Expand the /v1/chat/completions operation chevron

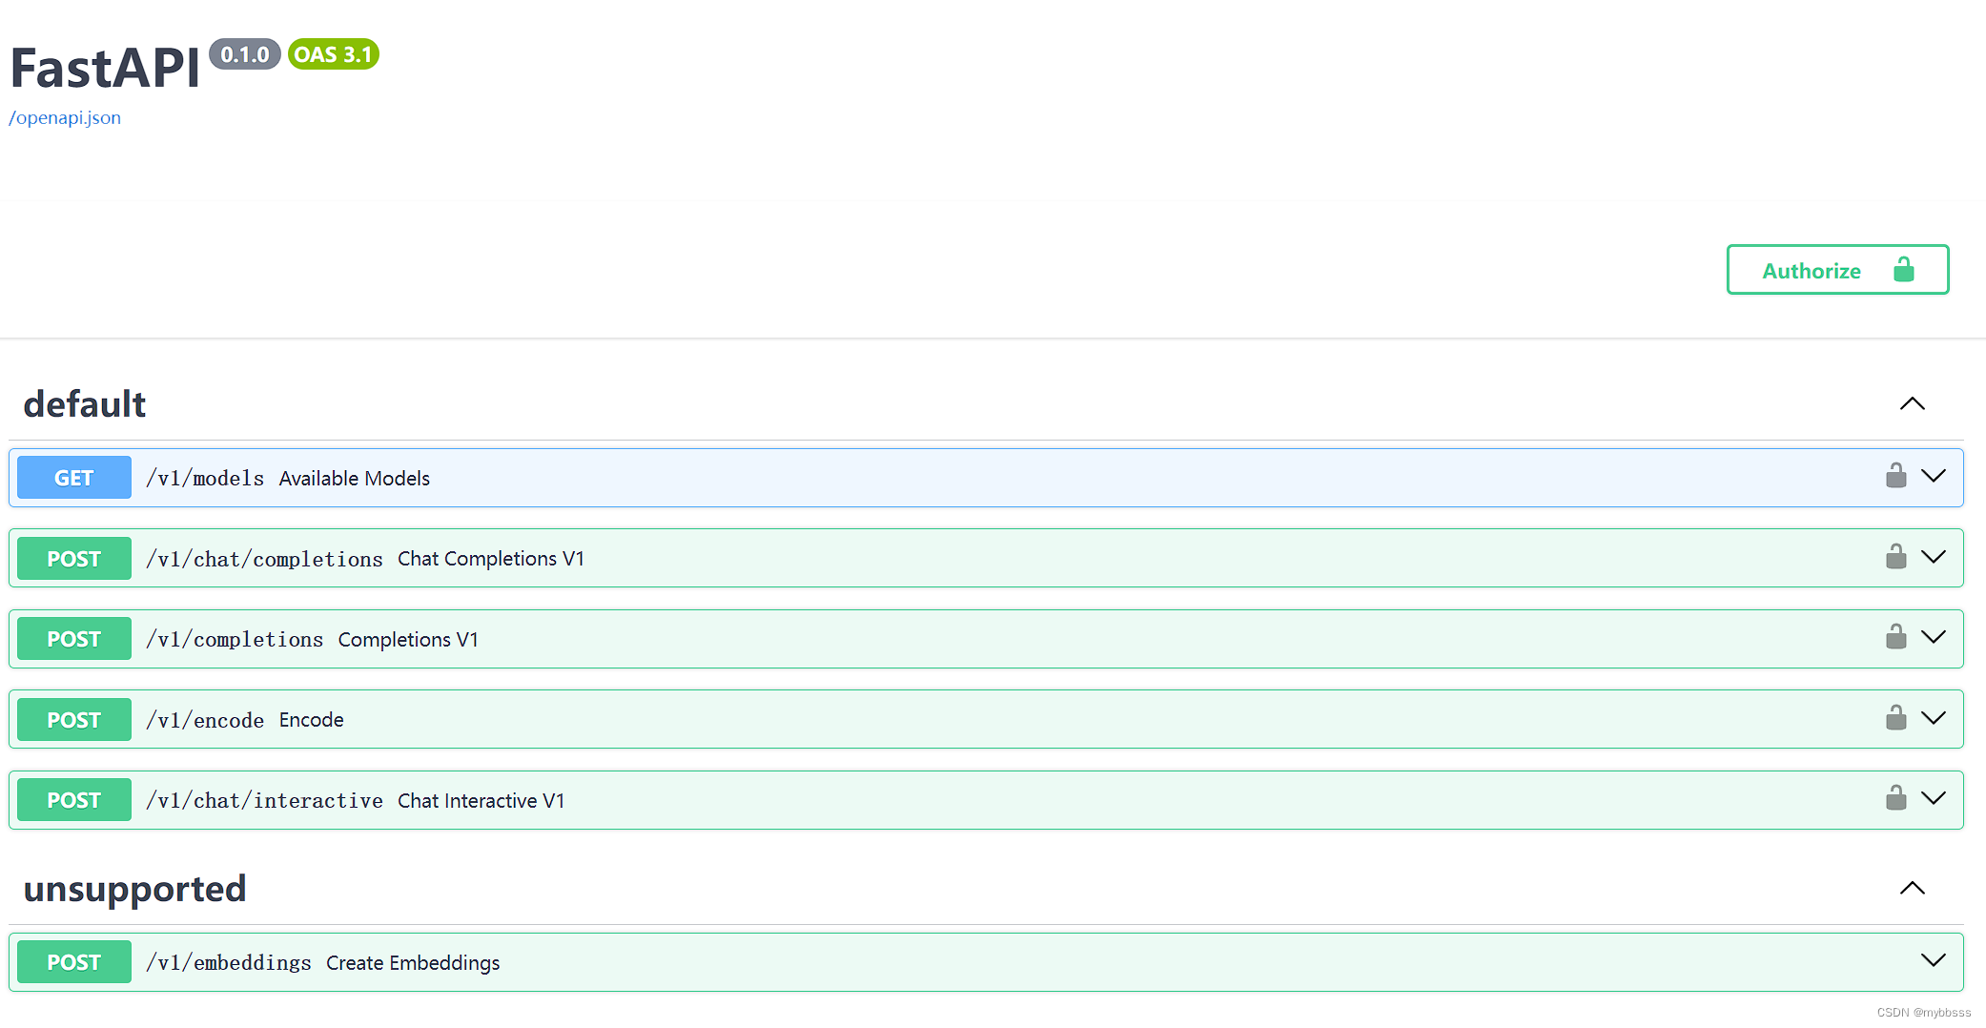(x=1934, y=557)
